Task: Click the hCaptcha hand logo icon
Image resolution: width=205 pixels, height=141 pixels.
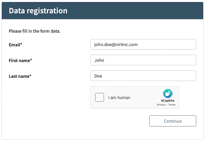Action: [168, 93]
